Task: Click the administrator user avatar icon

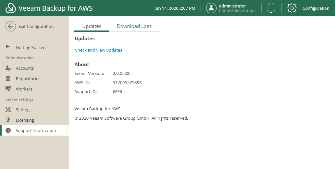Action: pos(211,8)
